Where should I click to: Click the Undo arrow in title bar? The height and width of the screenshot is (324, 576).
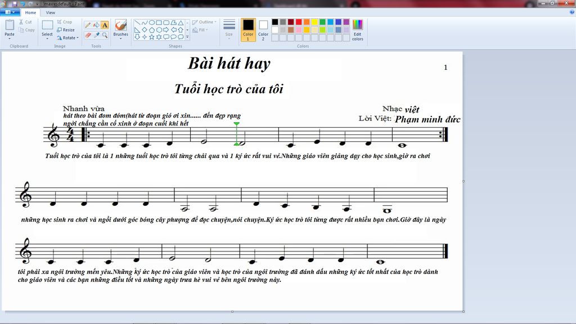[22, 4]
